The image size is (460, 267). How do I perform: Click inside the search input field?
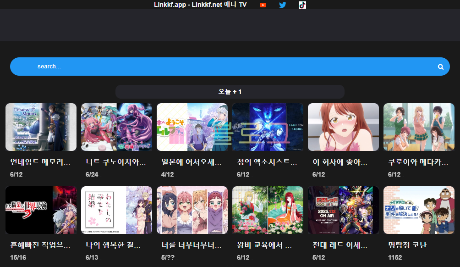[x=183, y=66]
